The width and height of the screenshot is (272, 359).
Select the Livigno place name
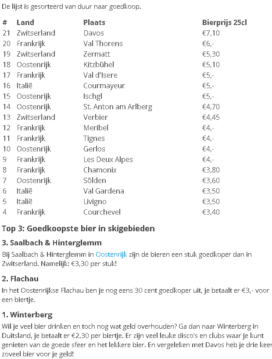pyautogui.click(x=95, y=201)
